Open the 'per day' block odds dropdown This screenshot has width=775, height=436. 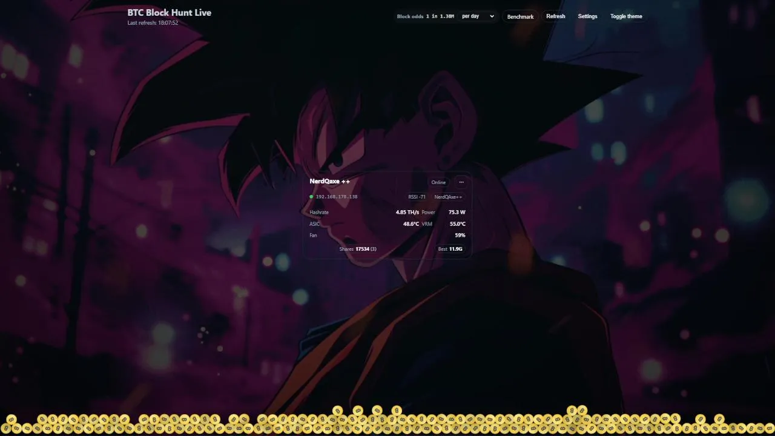(478, 16)
